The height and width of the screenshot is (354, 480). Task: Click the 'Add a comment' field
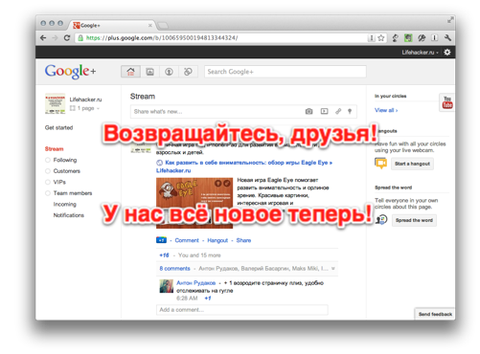(242, 310)
